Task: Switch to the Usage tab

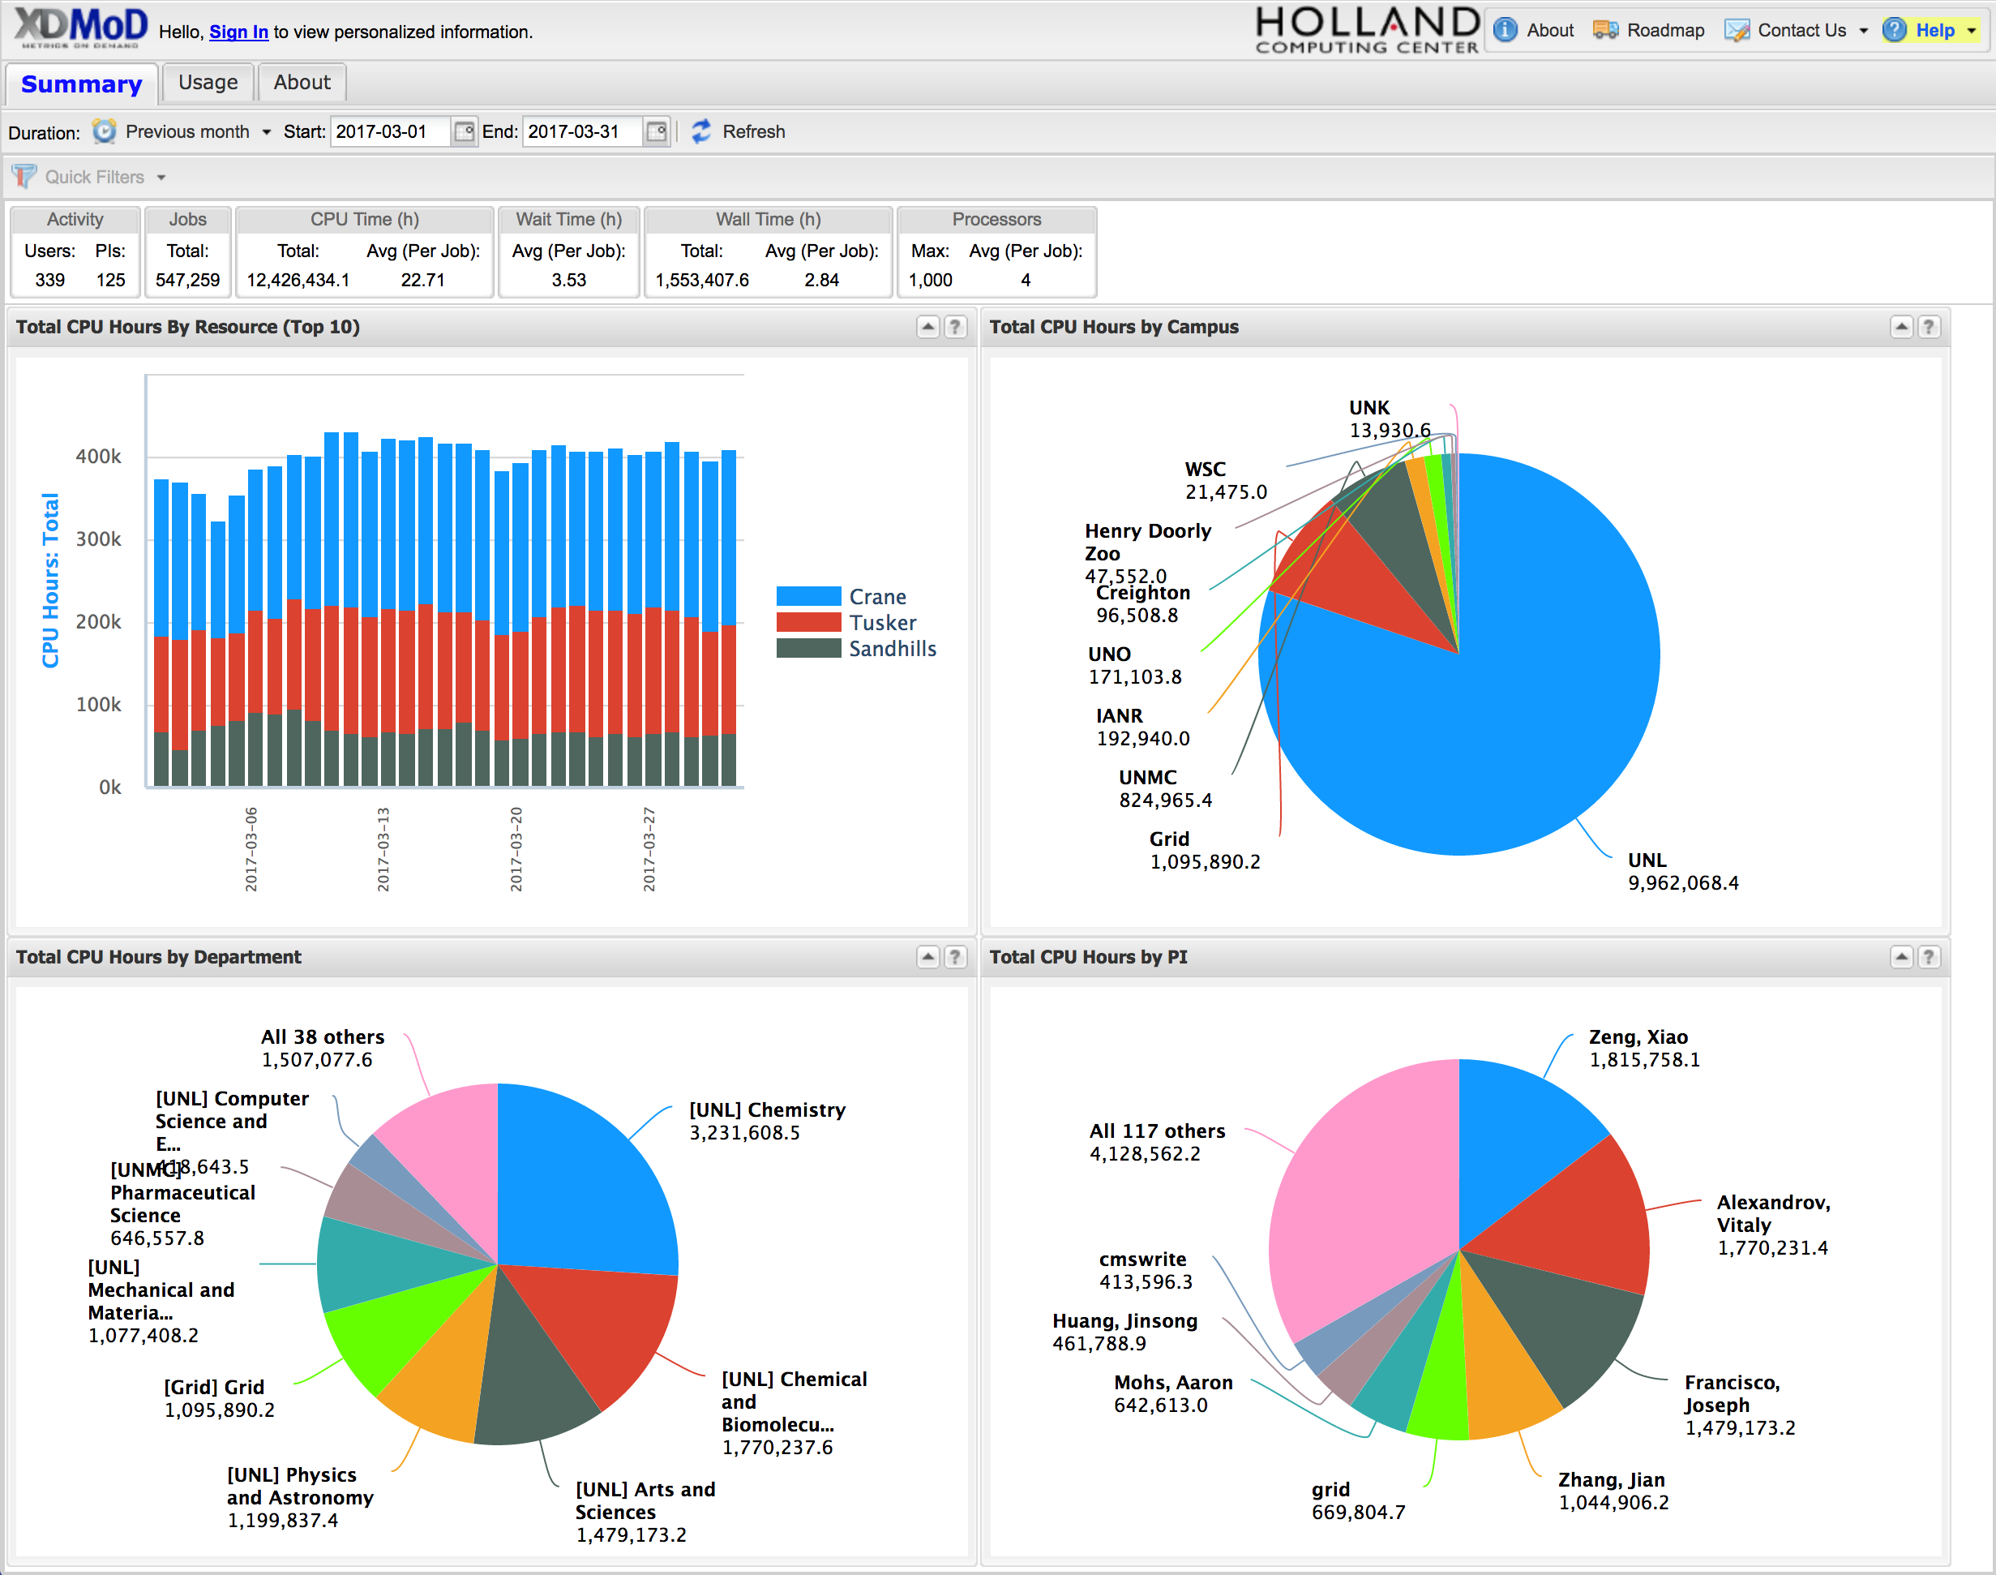Action: tap(208, 82)
